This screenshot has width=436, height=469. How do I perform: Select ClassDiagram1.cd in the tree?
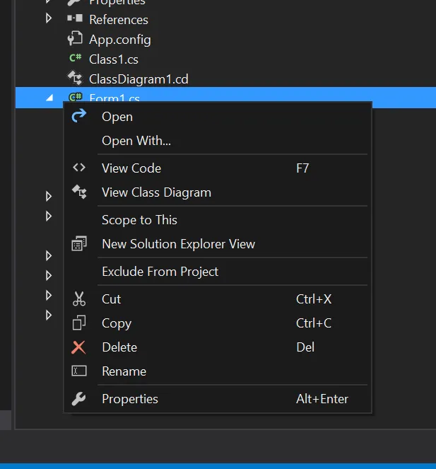138,79
